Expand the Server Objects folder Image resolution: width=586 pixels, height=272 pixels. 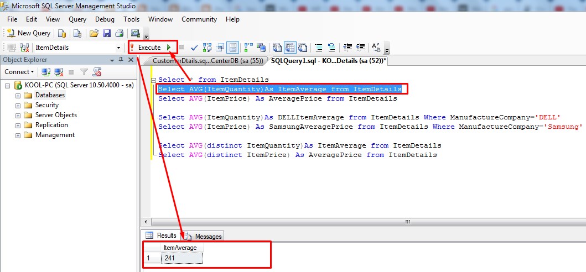[18, 116]
